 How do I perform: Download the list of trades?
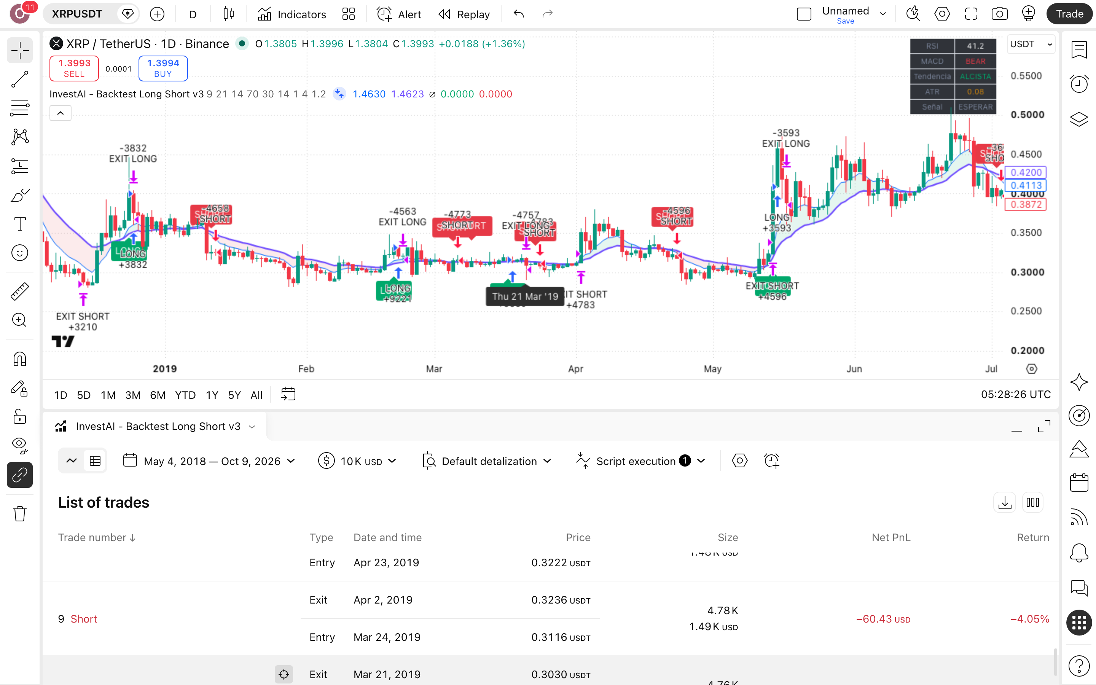[x=1005, y=502]
